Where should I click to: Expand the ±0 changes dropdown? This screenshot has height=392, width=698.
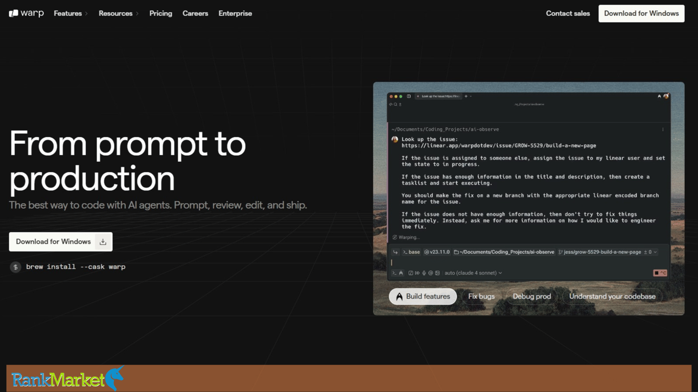[x=650, y=252]
